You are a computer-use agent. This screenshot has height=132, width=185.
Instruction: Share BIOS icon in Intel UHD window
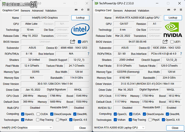point(73,41)
